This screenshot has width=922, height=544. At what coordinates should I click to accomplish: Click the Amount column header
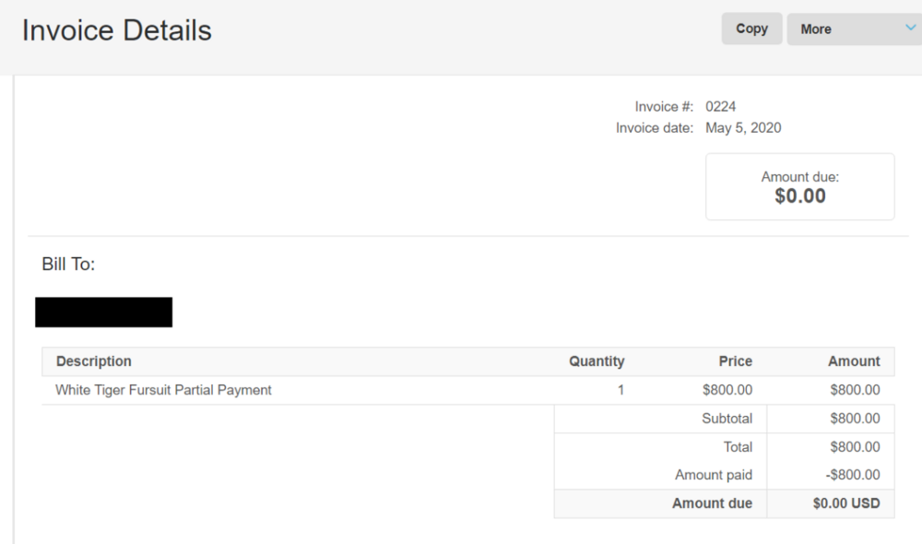click(854, 361)
